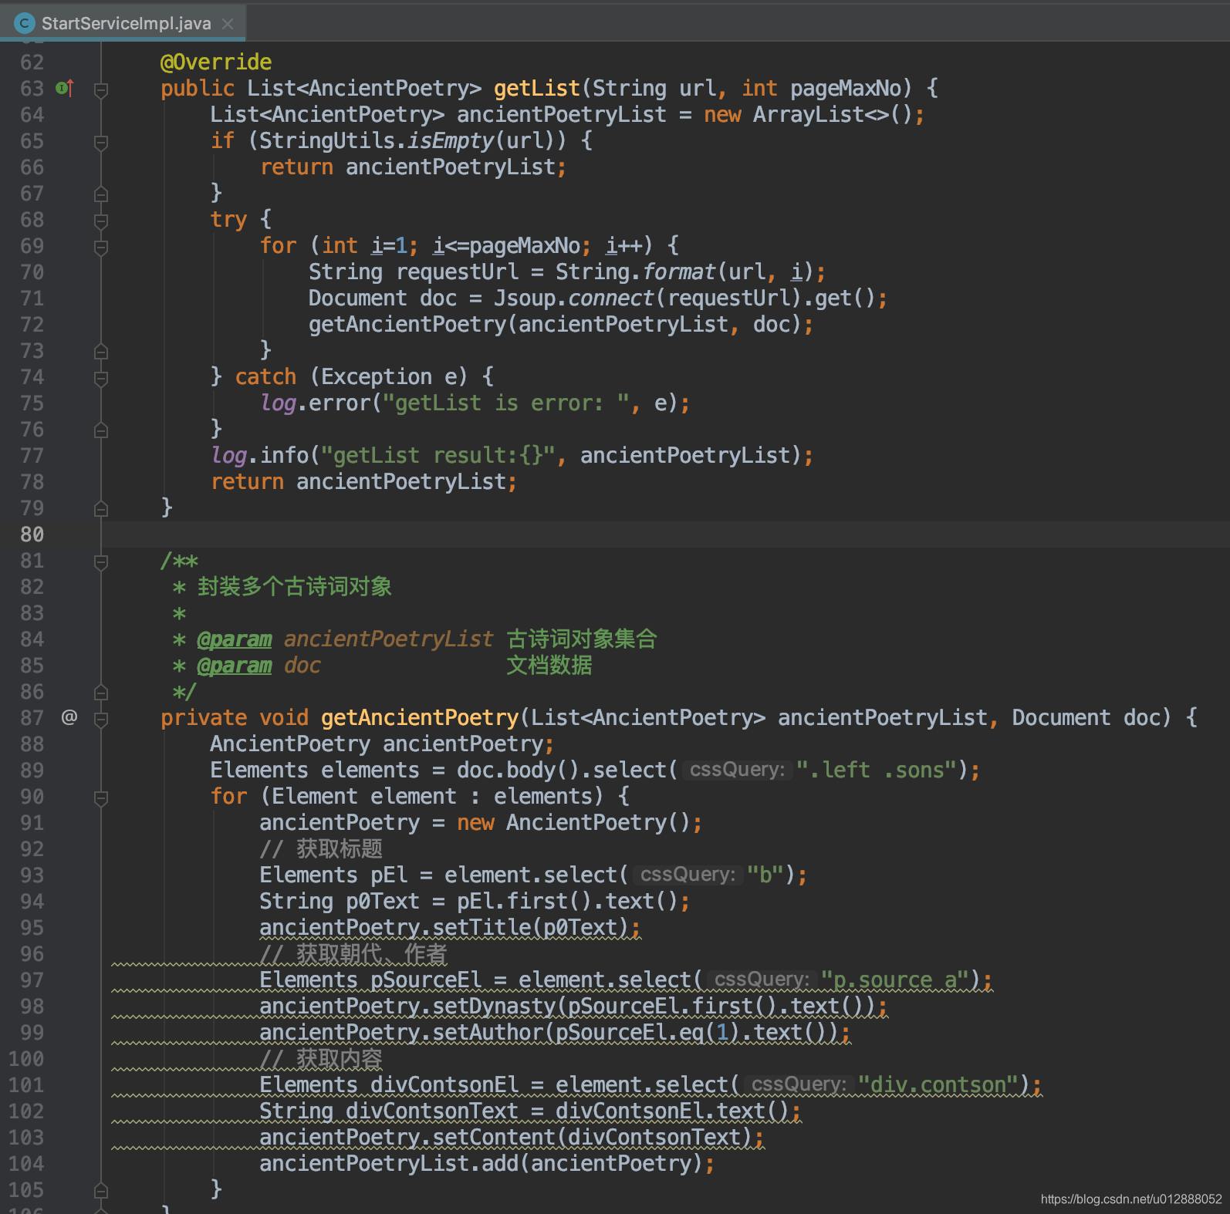Click the "getList result:{}" string
Viewport: 1230px width, 1214px height.
[x=438, y=455]
